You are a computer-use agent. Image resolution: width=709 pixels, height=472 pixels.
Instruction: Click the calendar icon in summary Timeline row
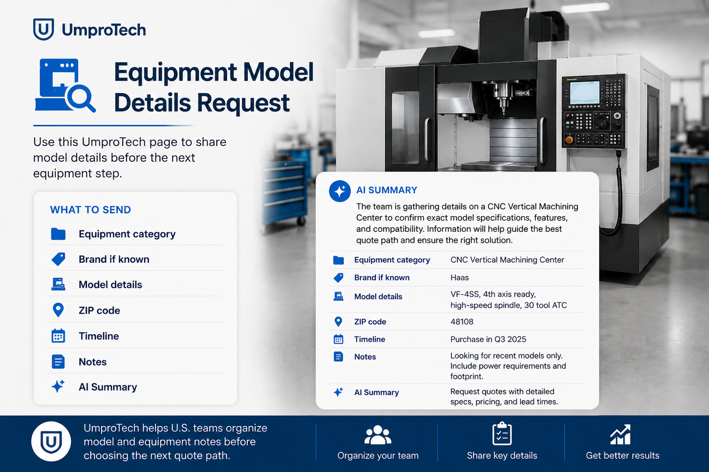point(339,339)
